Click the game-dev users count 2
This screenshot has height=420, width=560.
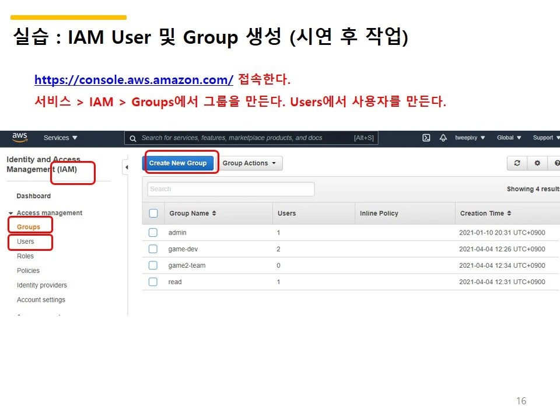[278, 249]
